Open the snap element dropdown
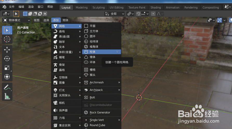 coord(145,14)
